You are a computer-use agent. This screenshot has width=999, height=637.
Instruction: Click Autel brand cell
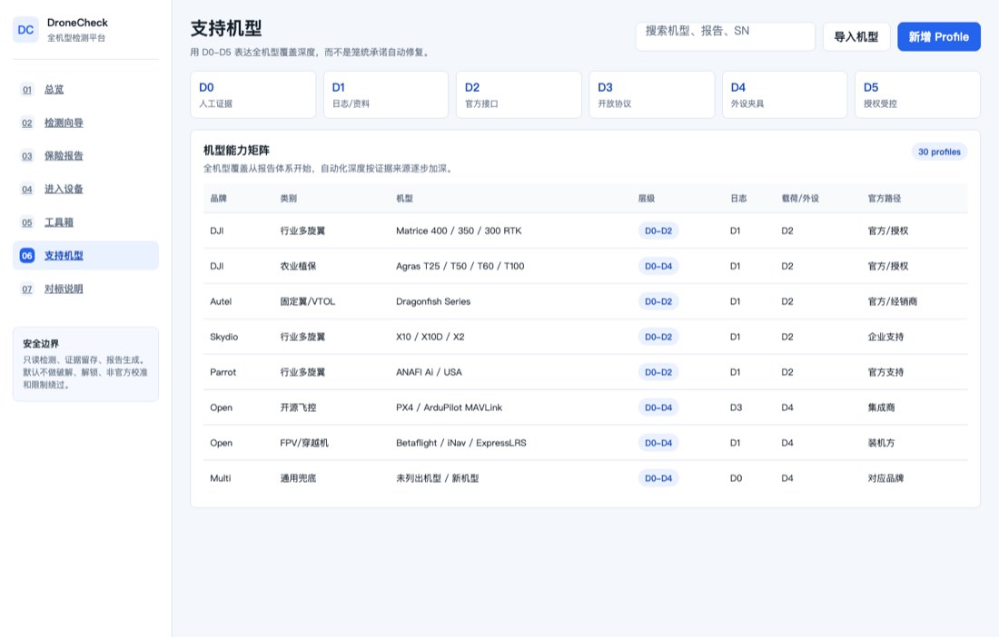(x=221, y=301)
